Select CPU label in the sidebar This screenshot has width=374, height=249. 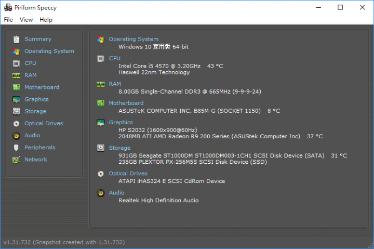[x=30, y=63]
